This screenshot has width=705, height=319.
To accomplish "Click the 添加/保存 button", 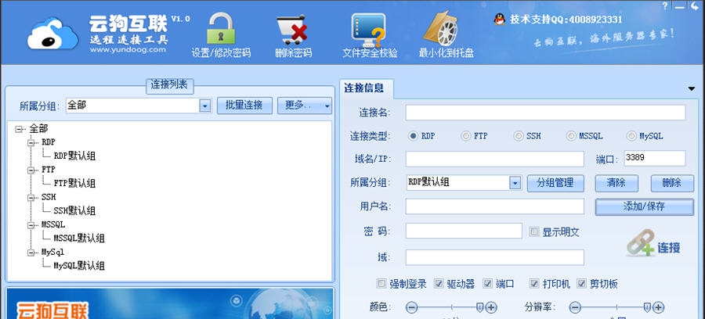I will point(645,207).
